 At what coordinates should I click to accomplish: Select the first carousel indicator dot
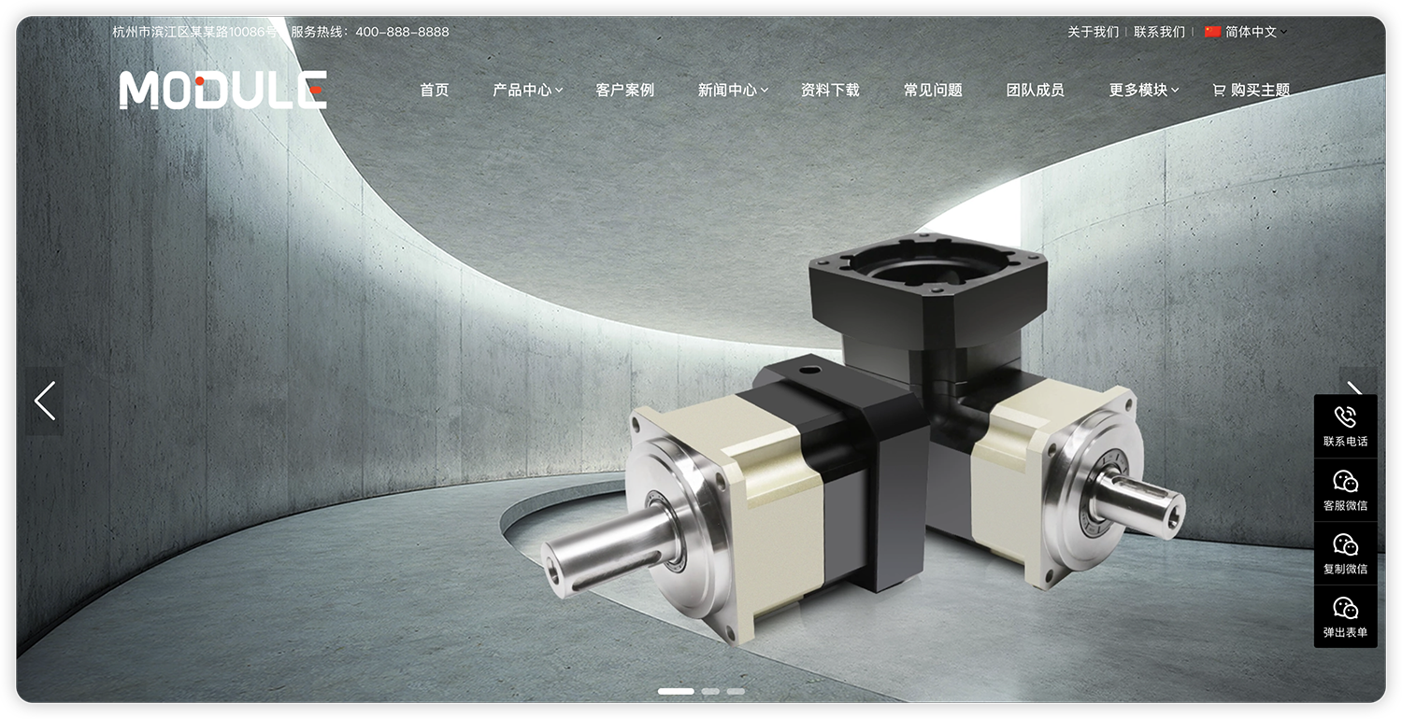click(676, 692)
